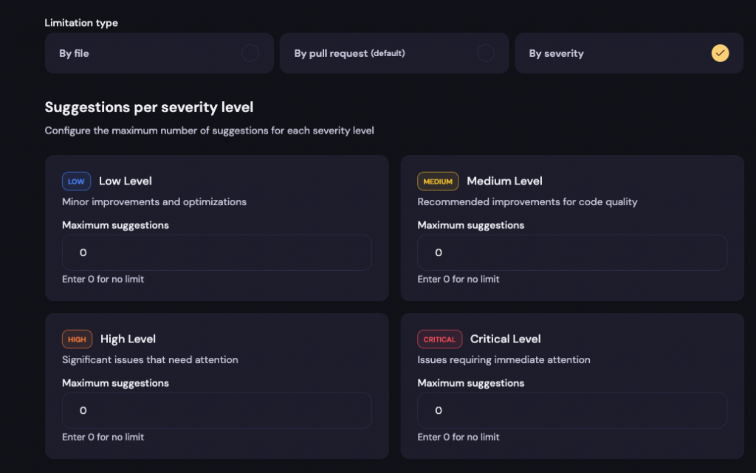Click the Limitation type label
This screenshot has height=473, width=756.
coord(81,23)
